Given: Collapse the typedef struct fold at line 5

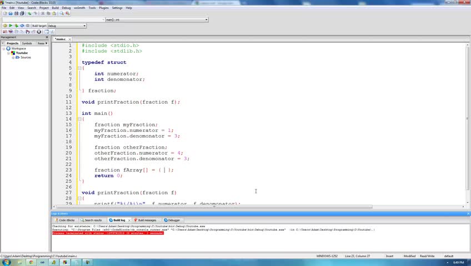Looking at the screenshot, I should click(x=79, y=68).
